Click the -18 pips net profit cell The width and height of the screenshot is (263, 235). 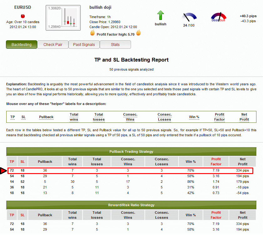pyautogui.click(x=243, y=187)
